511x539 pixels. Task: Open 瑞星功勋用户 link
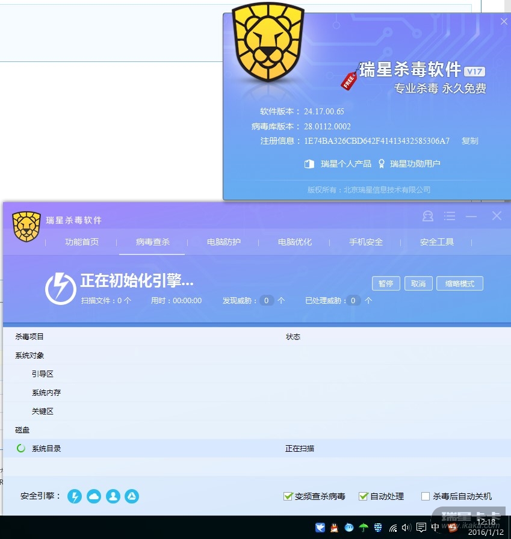pyautogui.click(x=415, y=164)
